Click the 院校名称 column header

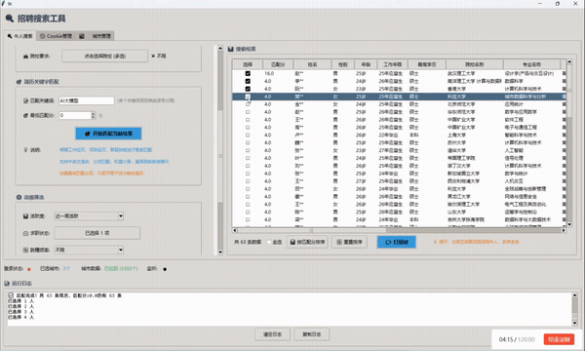(475, 64)
